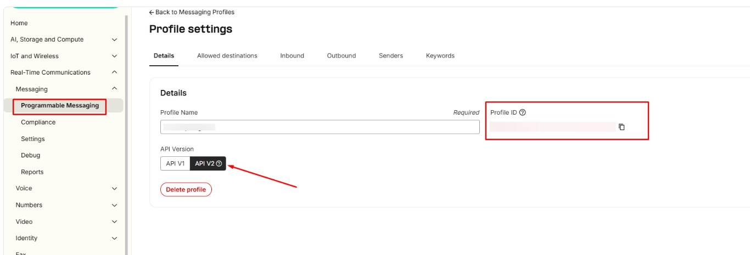This screenshot has width=750, height=255.
Task: Open the Senders tab
Action: pyautogui.click(x=390, y=56)
